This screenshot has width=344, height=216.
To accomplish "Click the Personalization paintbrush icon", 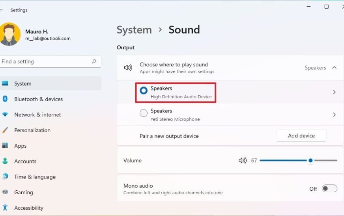I will tap(5, 130).
